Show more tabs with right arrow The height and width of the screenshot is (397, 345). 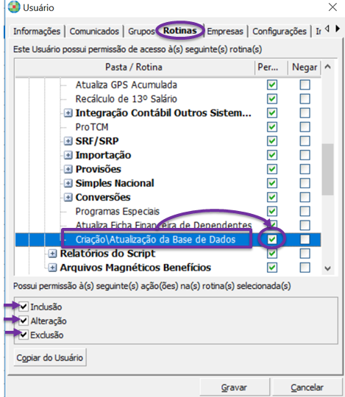(338, 29)
